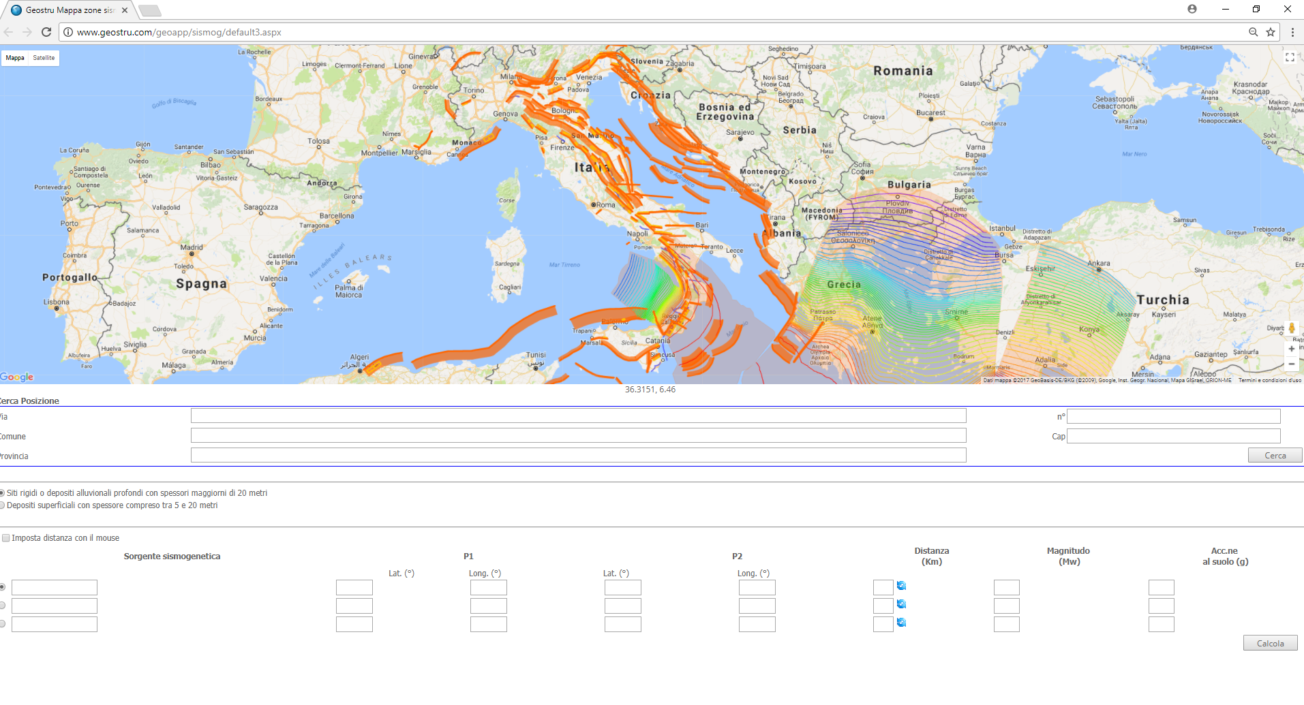Image resolution: width=1304 pixels, height=705 pixels.
Task: Select the third seismogenic source row radio
Action: click(3, 624)
